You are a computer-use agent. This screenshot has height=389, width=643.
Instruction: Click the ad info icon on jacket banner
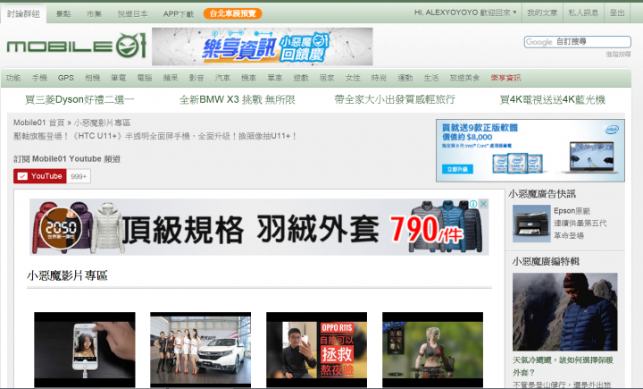click(x=473, y=204)
